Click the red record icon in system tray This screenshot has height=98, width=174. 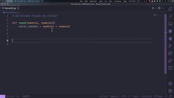pyautogui.click(x=150, y=1)
